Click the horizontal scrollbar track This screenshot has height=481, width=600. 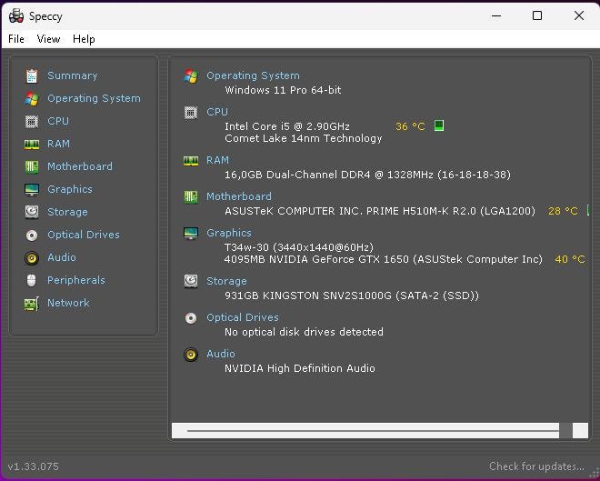[373, 430]
